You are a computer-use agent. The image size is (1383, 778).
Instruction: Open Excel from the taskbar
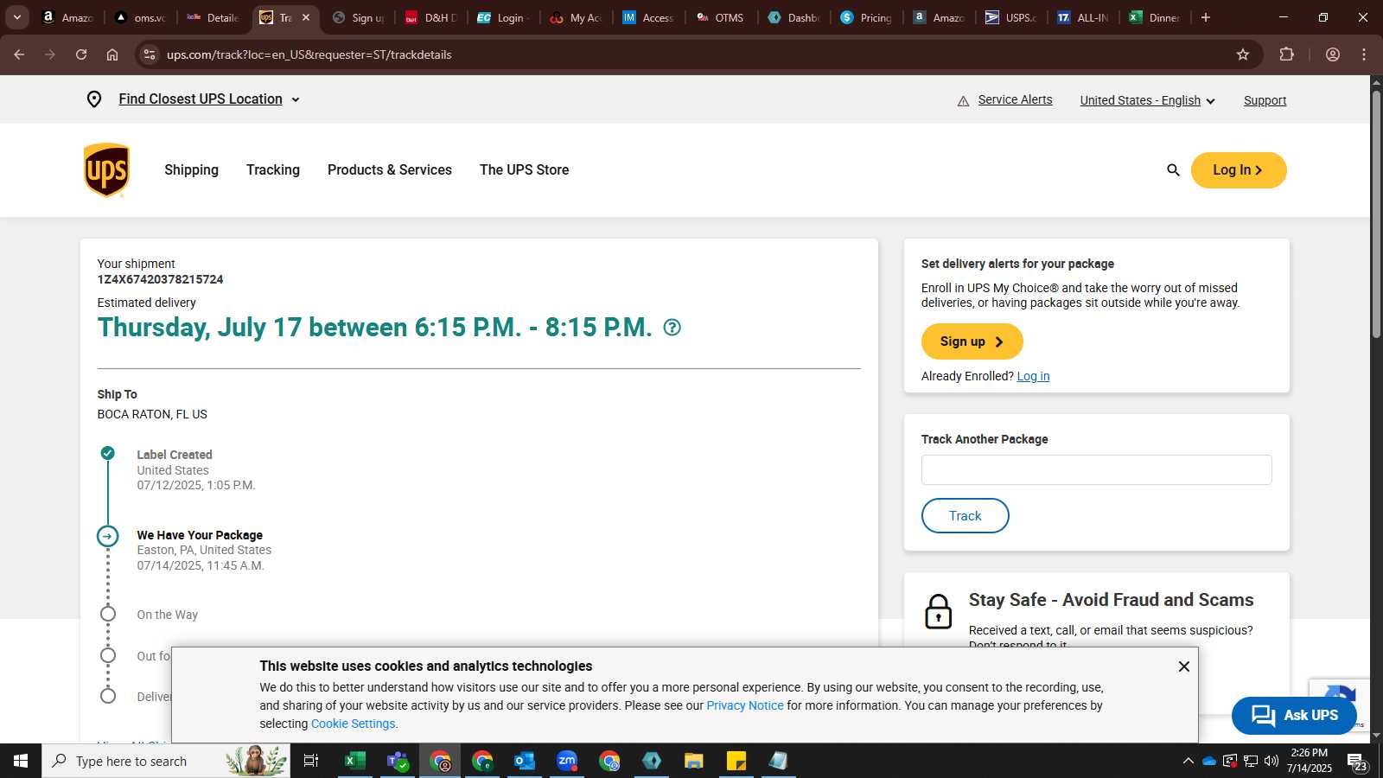pyautogui.click(x=354, y=761)
